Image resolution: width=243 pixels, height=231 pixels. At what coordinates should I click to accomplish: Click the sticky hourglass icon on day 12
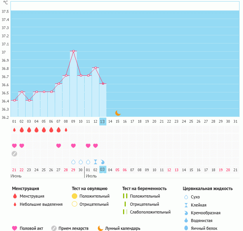pyautogui.click(x=95, y=162)
